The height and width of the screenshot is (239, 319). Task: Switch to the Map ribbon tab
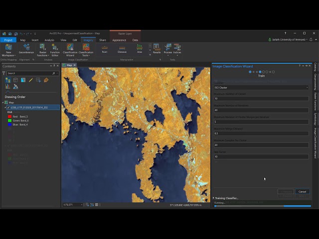23,40
